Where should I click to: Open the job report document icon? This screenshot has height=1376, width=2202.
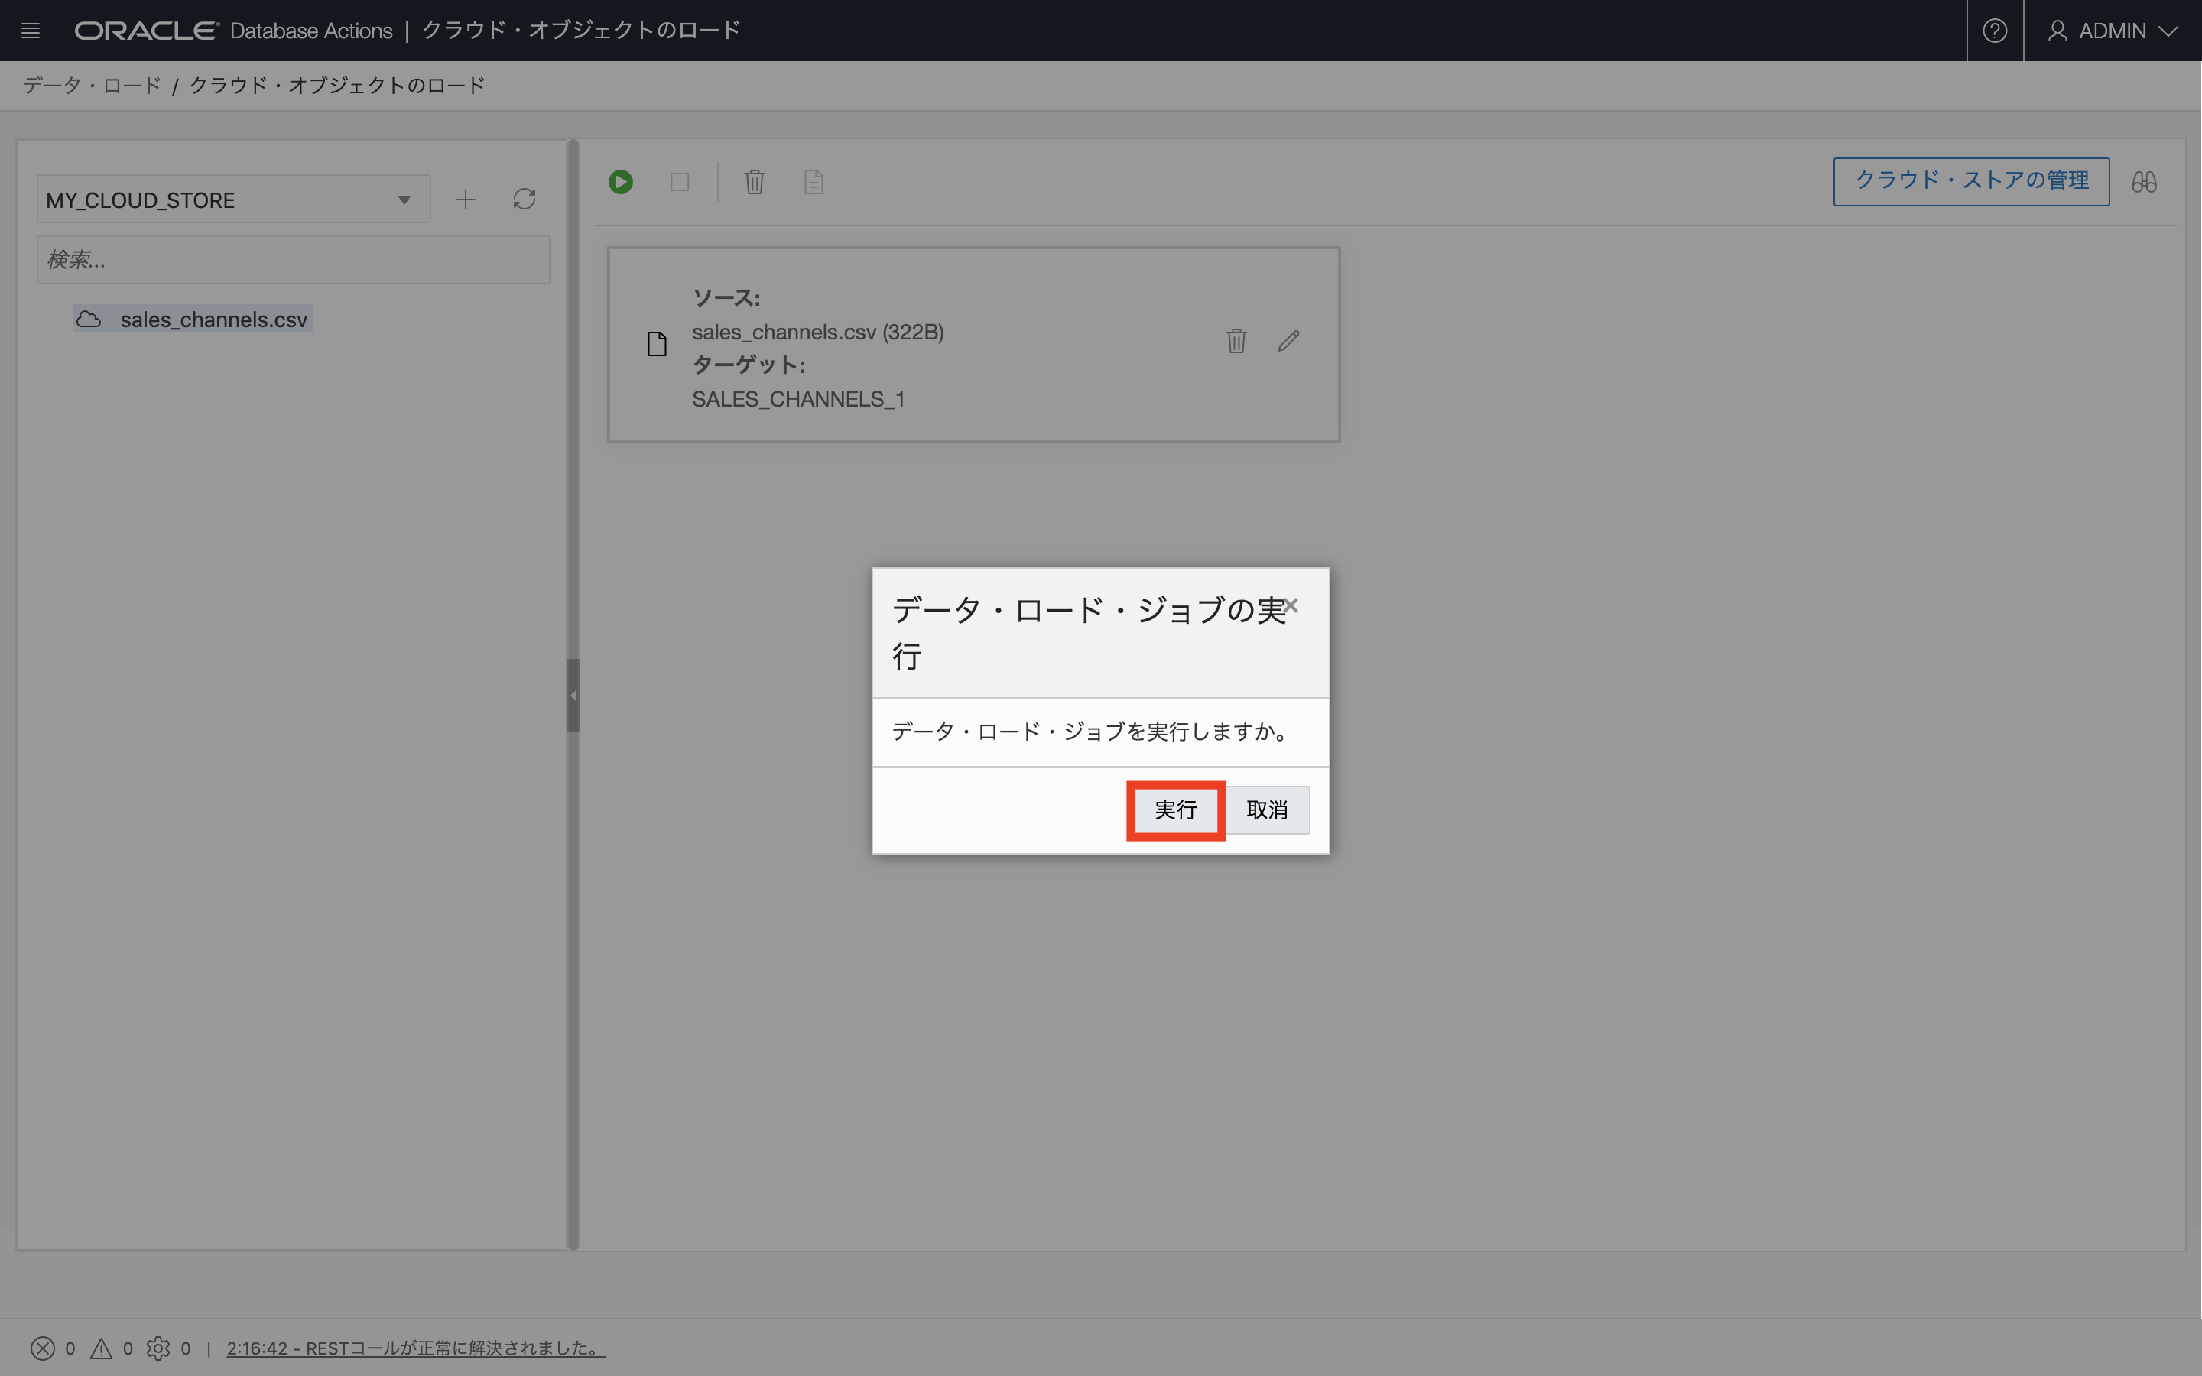[813, 181]
